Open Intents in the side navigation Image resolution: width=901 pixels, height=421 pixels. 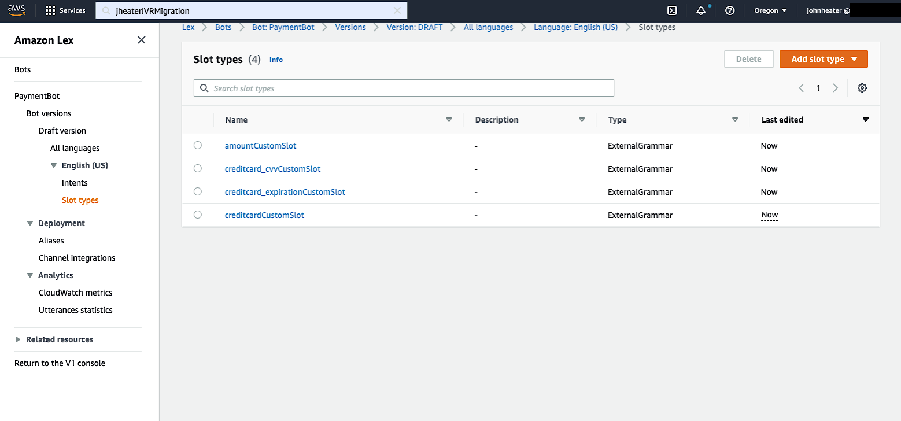75,183
